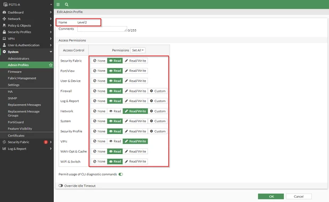Viewport: 329px width, 202px height.
Task: Toggle favorite star on Admin Profiles
Action: pyautogui.click(x=51, y=65)
